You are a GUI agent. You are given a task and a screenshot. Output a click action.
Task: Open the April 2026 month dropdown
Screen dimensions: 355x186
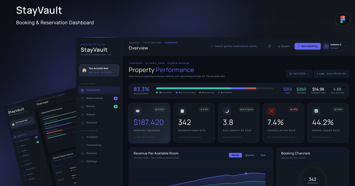coord(299,74)
